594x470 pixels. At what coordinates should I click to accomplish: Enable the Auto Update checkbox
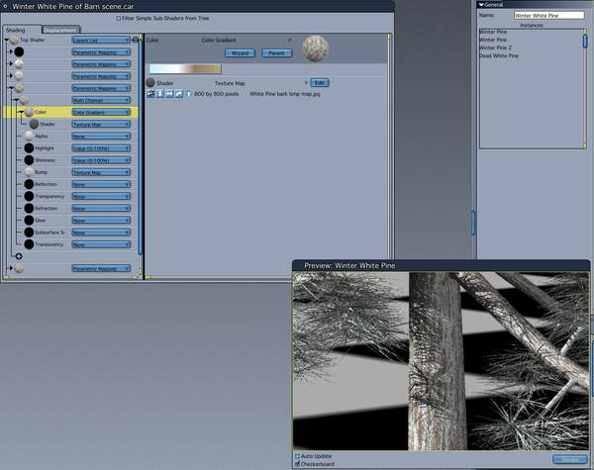pos(297,456)
